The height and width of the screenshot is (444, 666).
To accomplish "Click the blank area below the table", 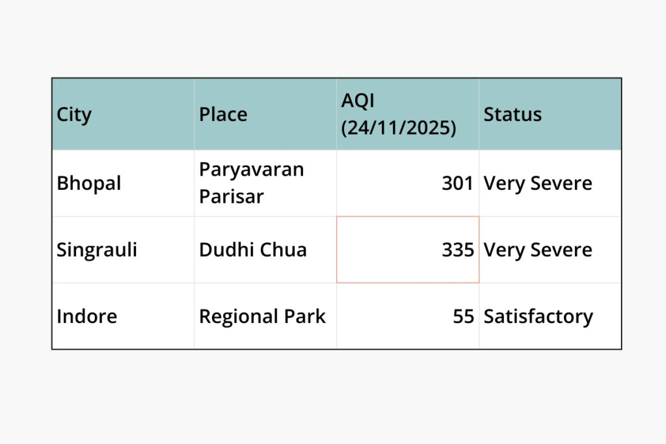I will pyautogui.click(x=333, y=397).
